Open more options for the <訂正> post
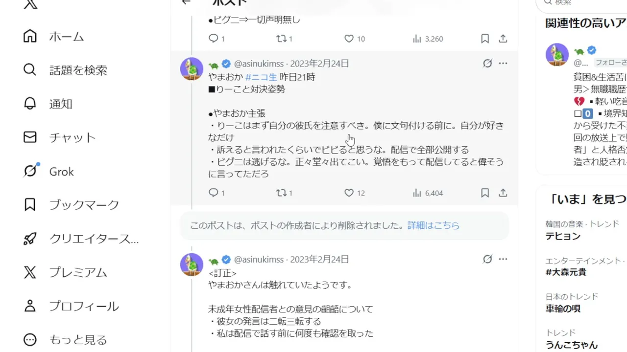627x352 pixels. (x=503, y=259)
